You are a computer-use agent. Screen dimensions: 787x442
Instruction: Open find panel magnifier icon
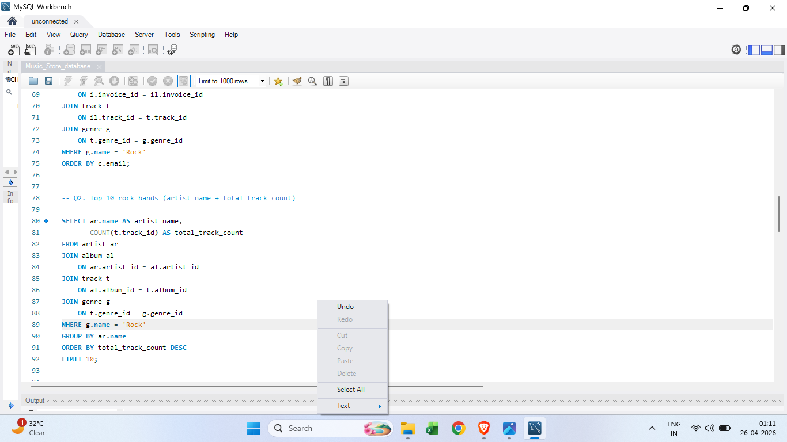tap(312, 81)
